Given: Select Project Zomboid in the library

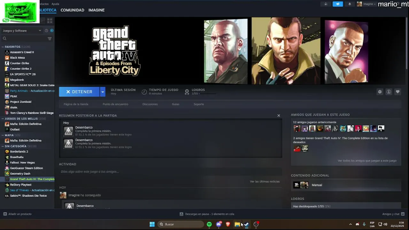Looking at the screenshot, I should 20,102.
